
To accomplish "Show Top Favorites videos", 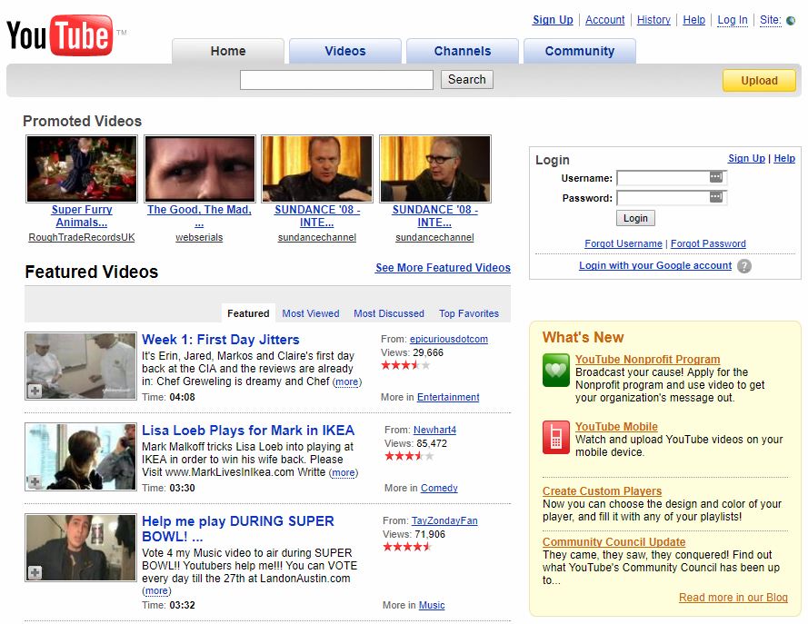I will (469, 313).
